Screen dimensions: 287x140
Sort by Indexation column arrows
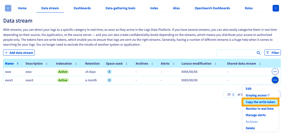point(76,64)
